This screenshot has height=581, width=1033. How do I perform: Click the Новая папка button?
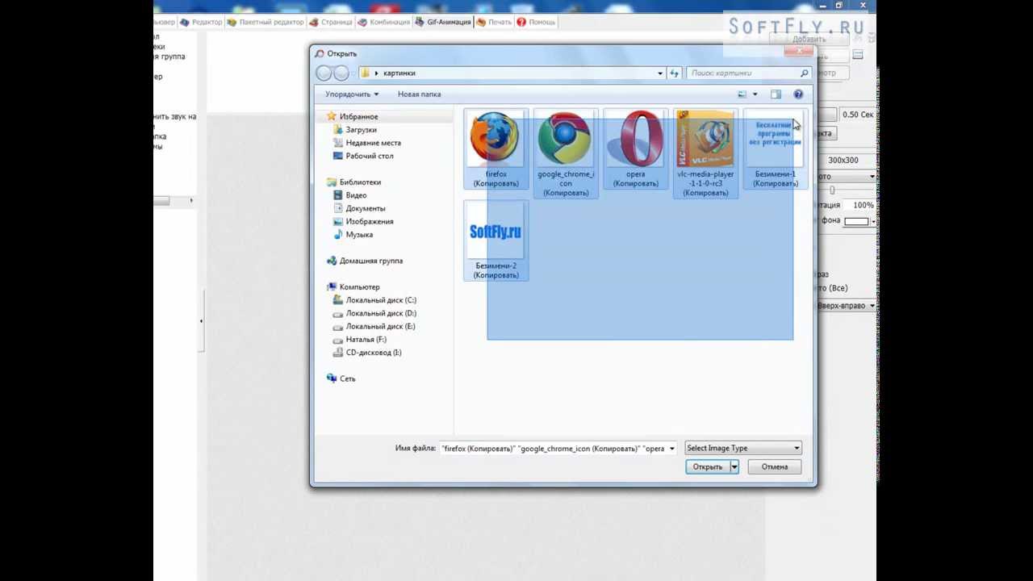tap(419, 94)
